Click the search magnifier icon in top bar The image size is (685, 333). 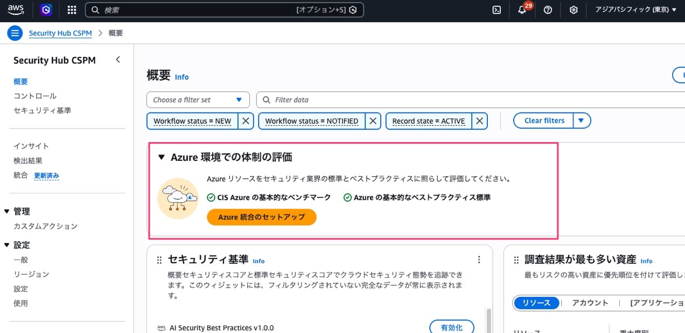tap(95, 10)
